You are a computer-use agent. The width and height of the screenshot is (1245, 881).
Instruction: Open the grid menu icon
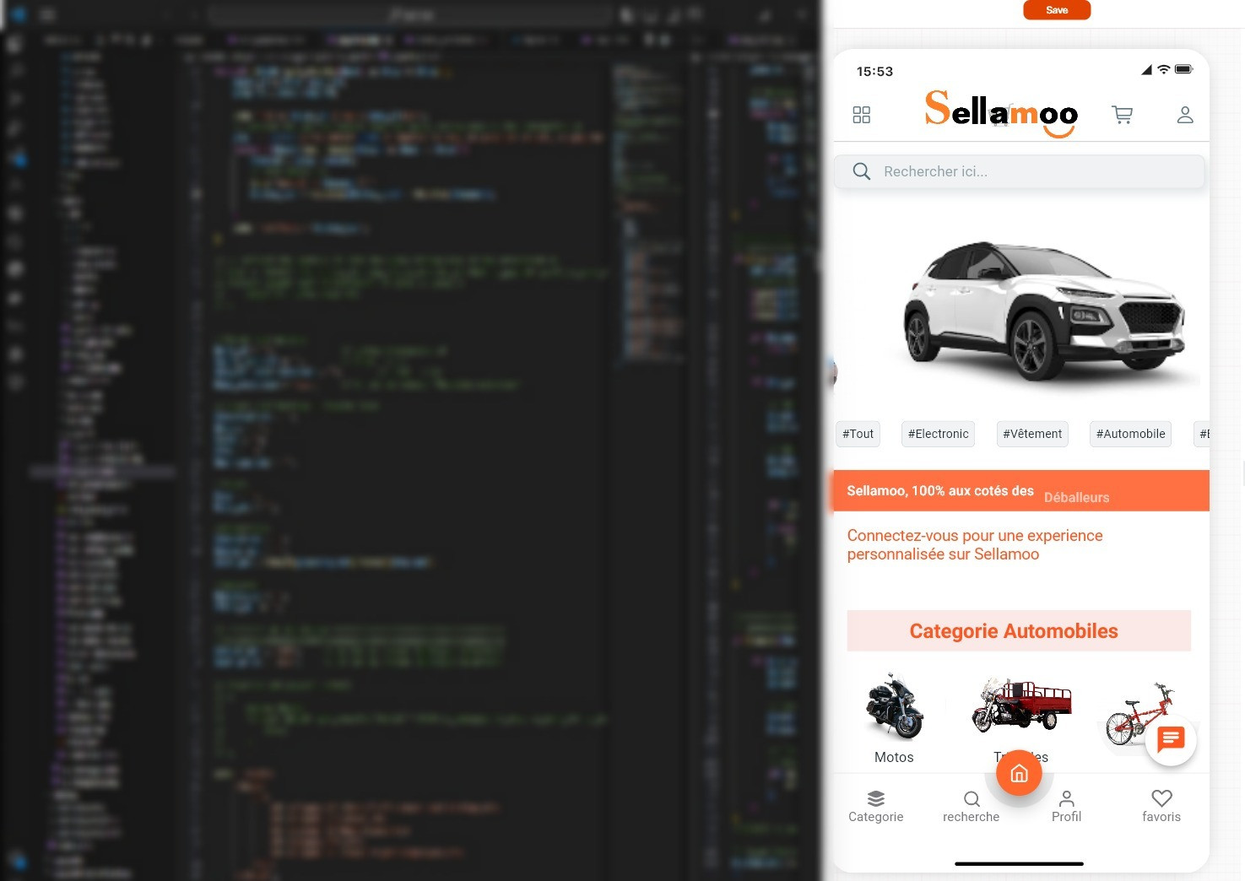pos(861,115)
